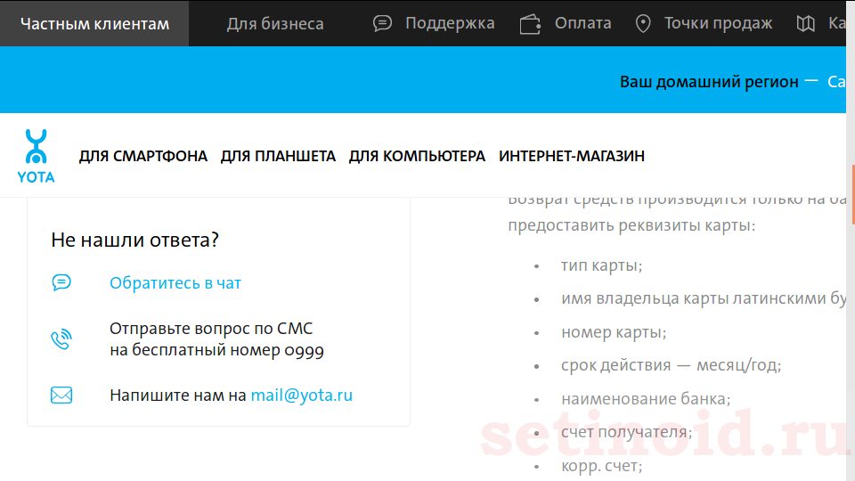855x481 pixels.
Task: Click the list item наименование банка;
Action: (x=646, y=399)
